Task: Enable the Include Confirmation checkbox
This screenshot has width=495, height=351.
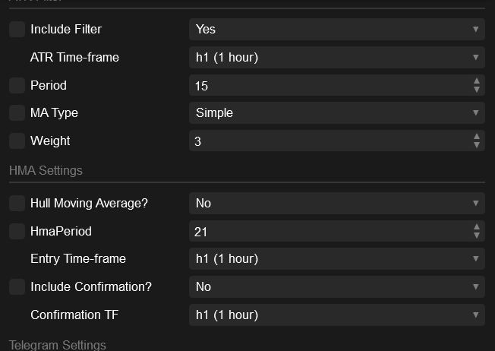Action: (x=17, y=286)
